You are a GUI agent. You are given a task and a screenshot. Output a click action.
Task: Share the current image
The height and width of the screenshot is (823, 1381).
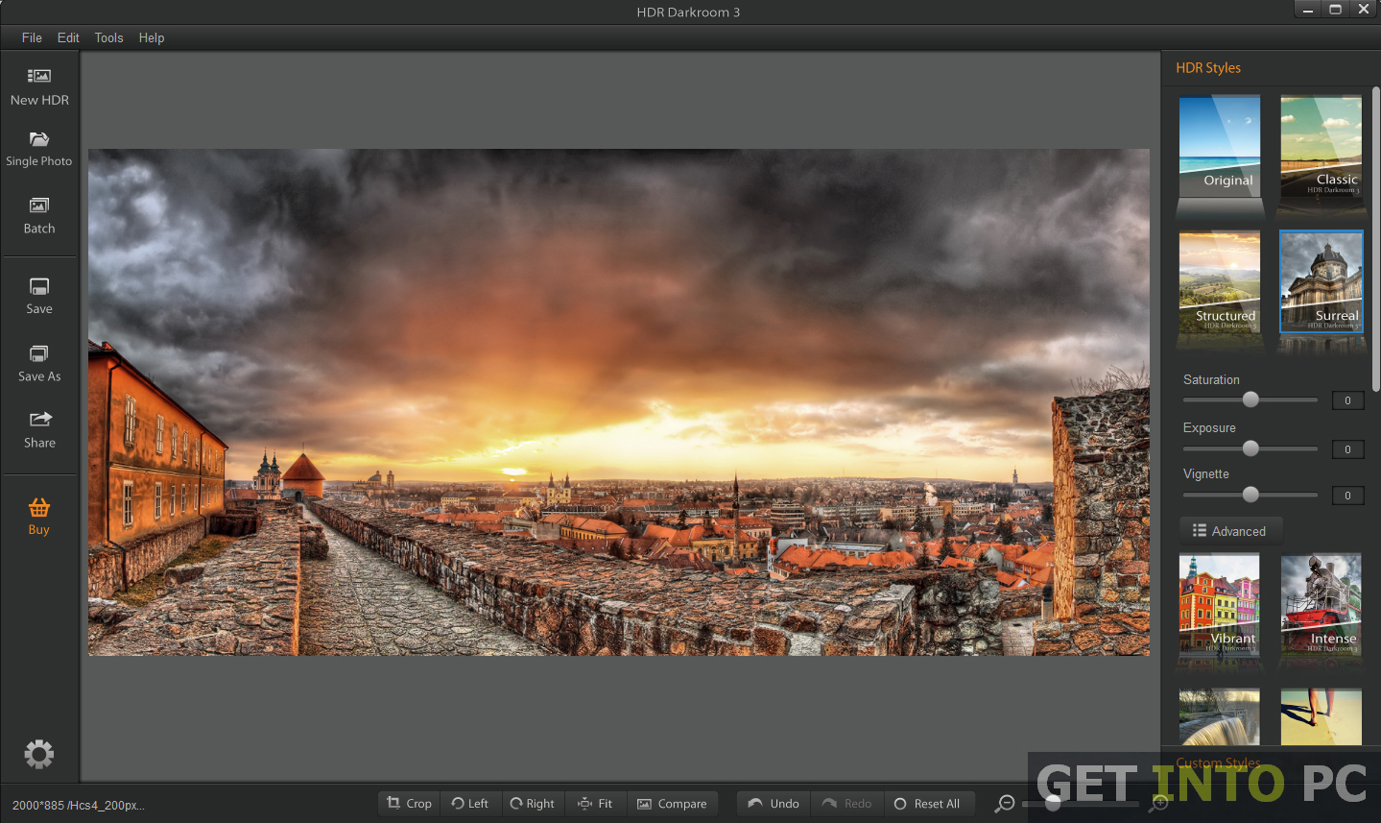[x=38, y=427]
